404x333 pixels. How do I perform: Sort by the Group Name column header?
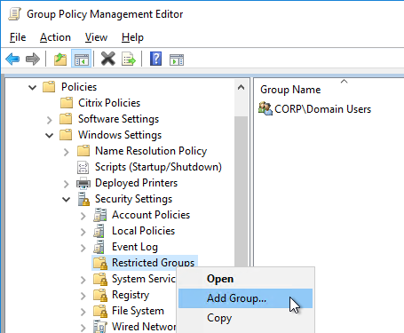pos(290,90)
